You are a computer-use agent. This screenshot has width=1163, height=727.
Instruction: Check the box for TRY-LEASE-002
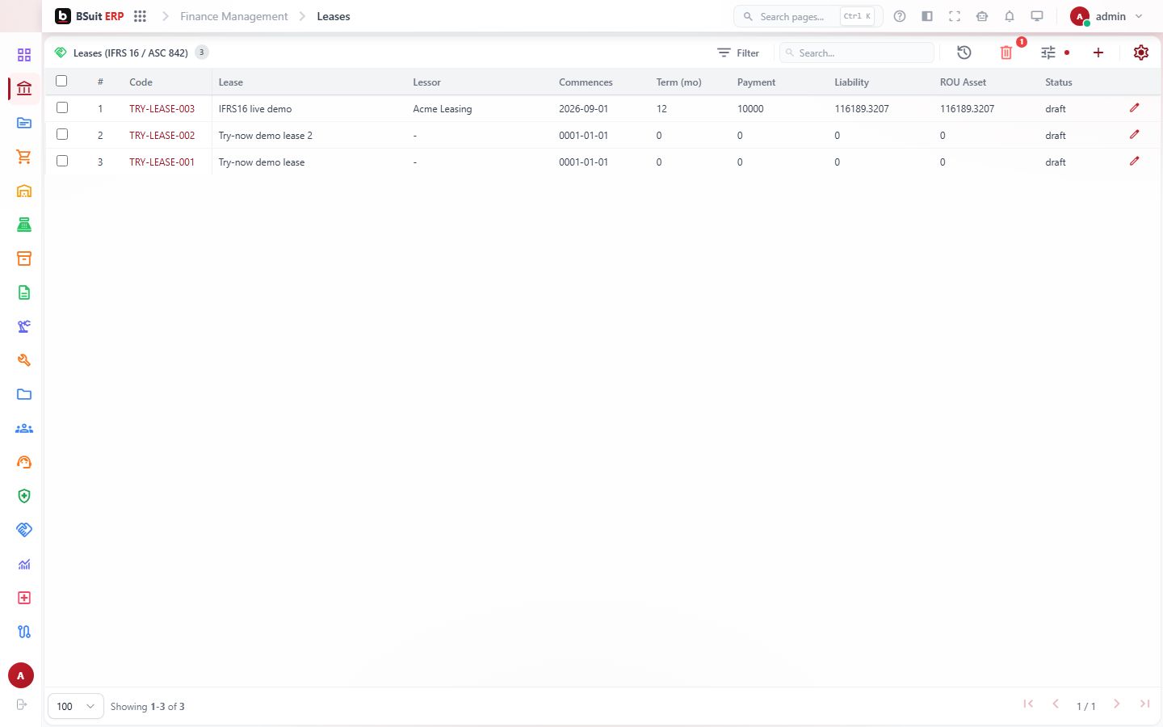62,134
